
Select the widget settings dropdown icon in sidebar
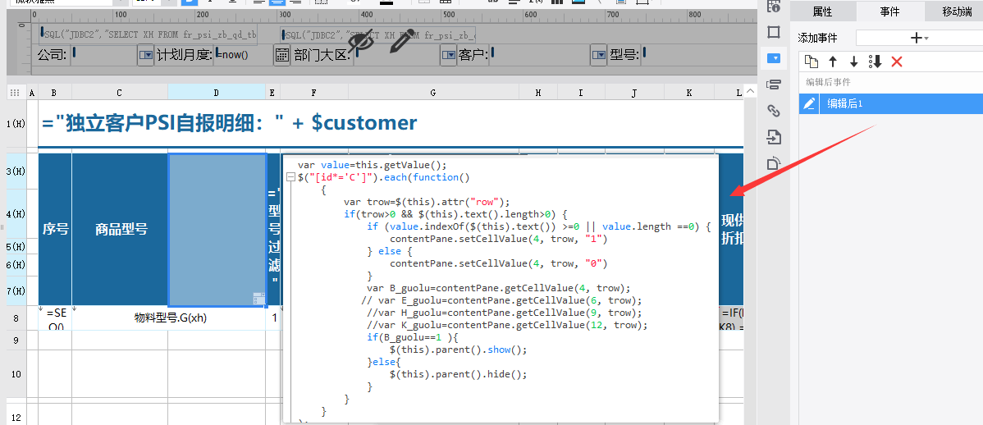coord(774,58)
